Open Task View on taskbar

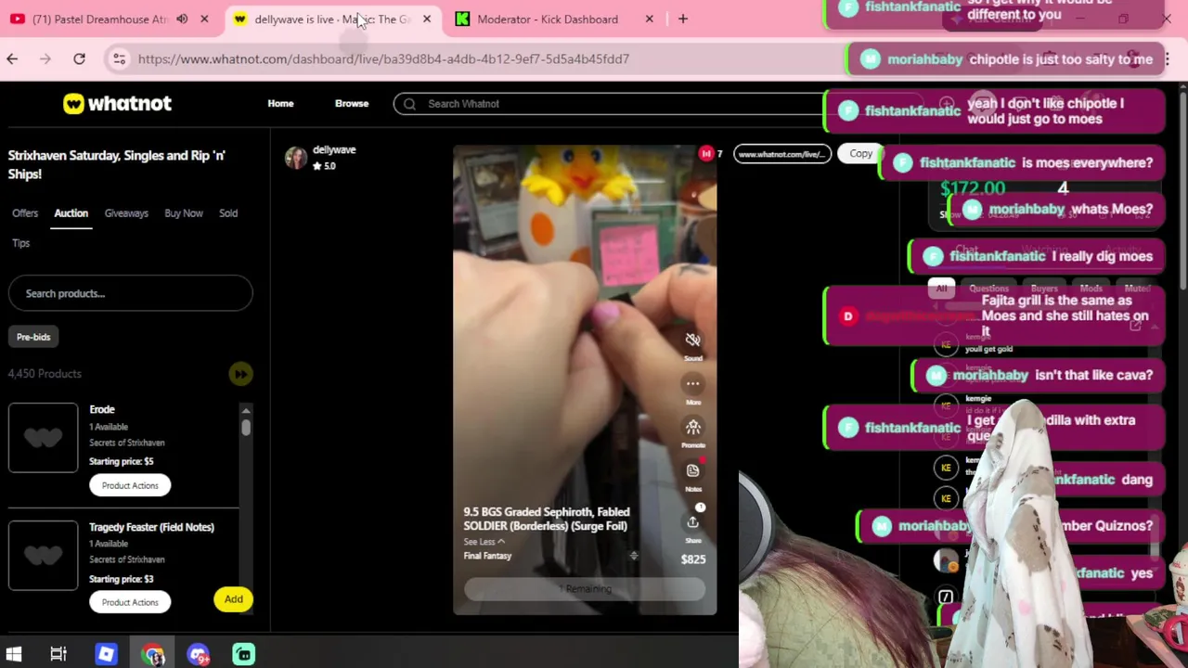[x=58, y=655]
